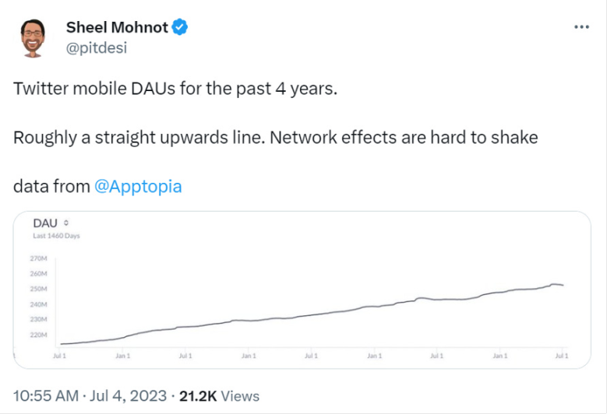Open the @Apptopia mention link

pyautogui.click(x=138, y=186)
